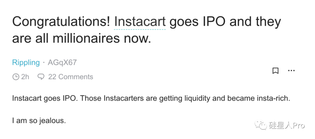Click "Instacart goes IPO." starting the body
The width and height of the screenshot is (315, 139).
tap(45, 98)
